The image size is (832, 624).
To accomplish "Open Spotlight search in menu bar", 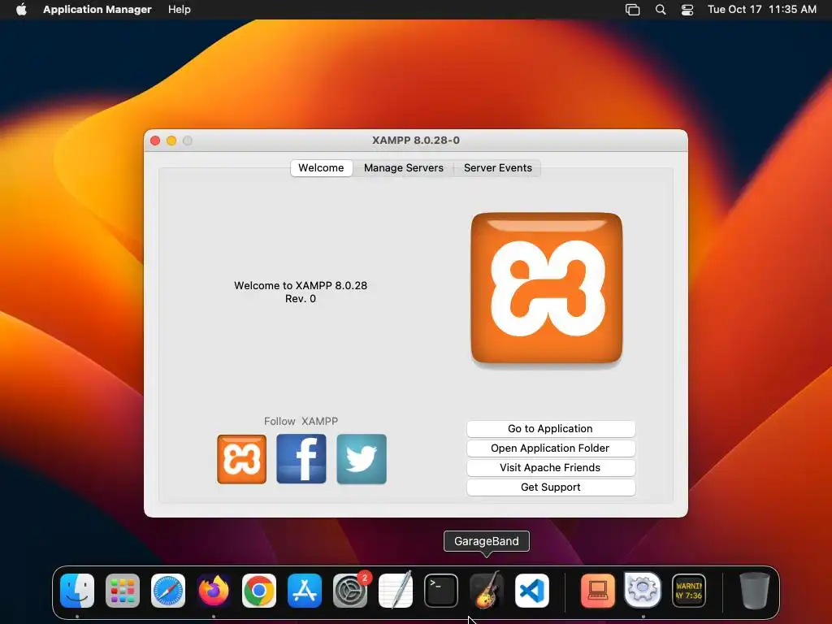I will [661, 10].
